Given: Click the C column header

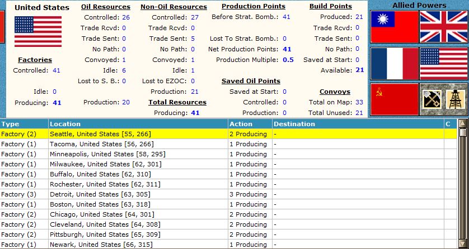Looking at the screenshot, I should coord(451,124).
